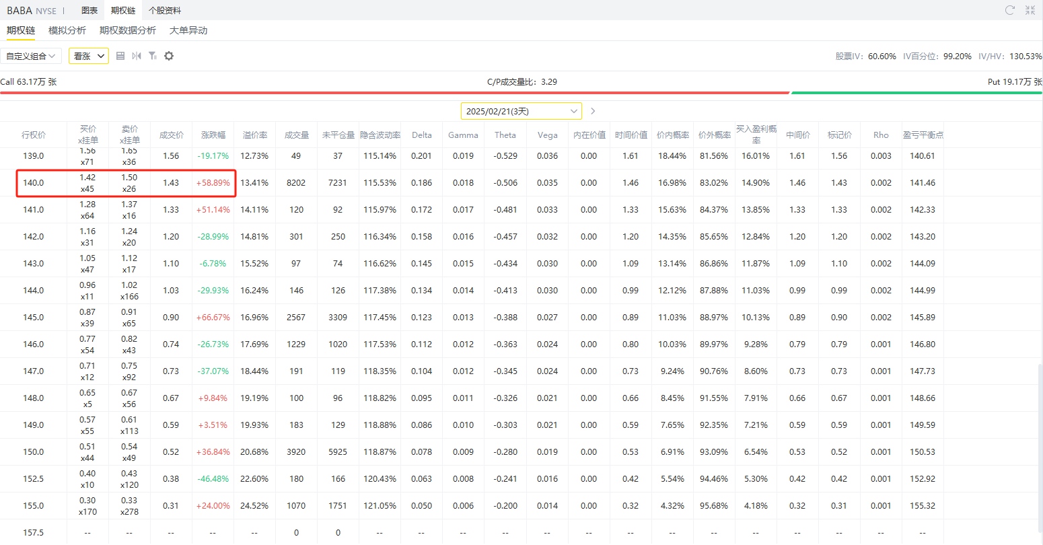This screenshot has width=1043, height=545.
Task: Expand the 2025/02/21 expiry date selector
Action: click(x=521, y=111)
